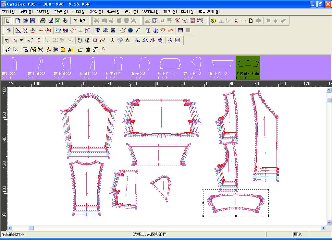The image size is (332, 240).
Task: Open the 编辑[E] menu
Action: point(26,12)
